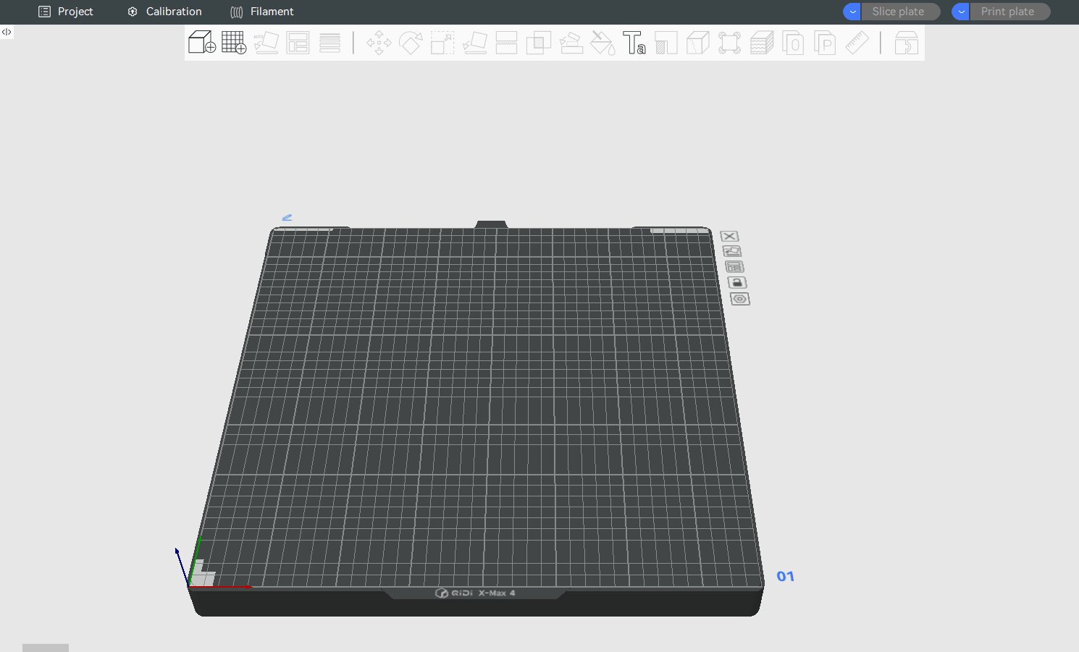The width and height of the screenshot is (1079, 652).
Task: Click the Print plate button
Action: 1009,12
